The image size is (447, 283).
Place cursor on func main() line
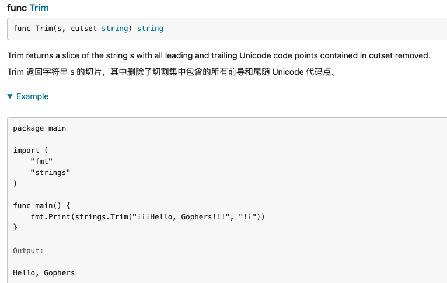point(41,205)
